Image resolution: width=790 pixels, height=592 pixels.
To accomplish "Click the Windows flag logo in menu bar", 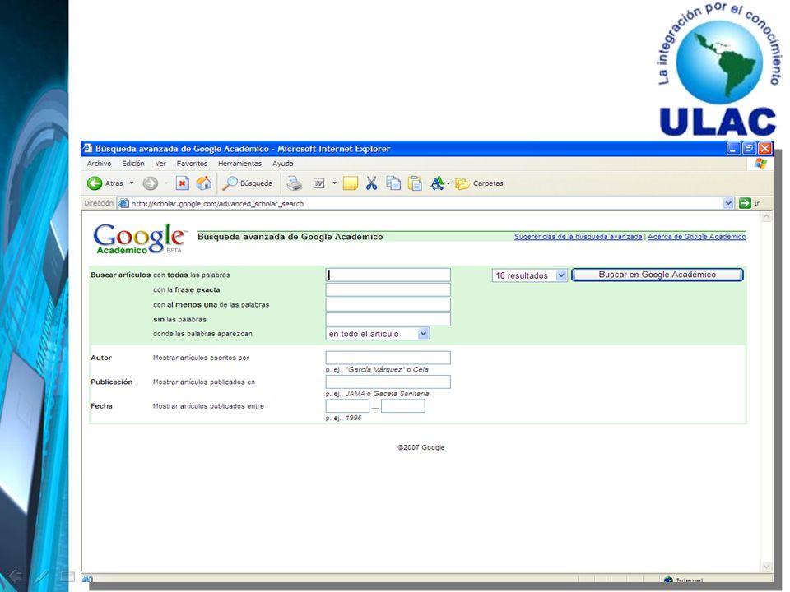I will pos(760,164).
